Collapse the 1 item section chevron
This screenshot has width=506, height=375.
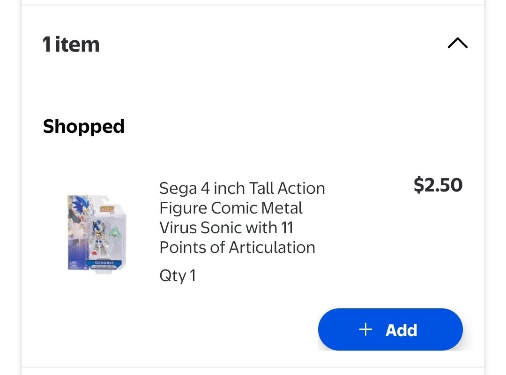coord(457,44)
